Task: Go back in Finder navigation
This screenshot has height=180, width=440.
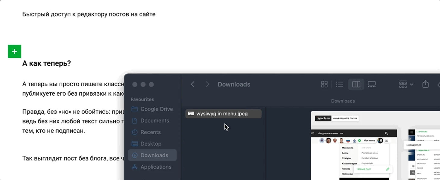Action: coord(193,84)
